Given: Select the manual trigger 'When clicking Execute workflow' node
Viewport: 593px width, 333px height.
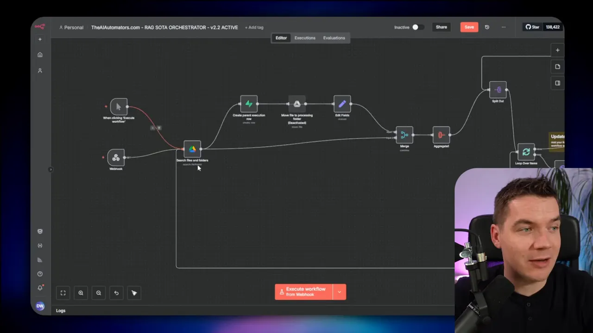Looking at the screenshot, I should [x=119, y=107].
